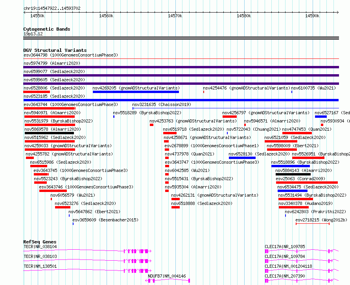Image resolution: width=350 pixels, height=285 pixels.
Task: Click nsv4254476 gnomADStructuralVariants label
Action: [x=247, y=88]
